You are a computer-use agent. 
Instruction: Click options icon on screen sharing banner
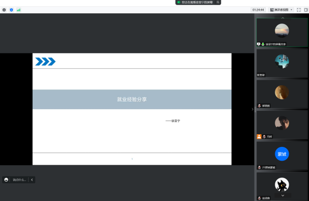tap(218, 2)
